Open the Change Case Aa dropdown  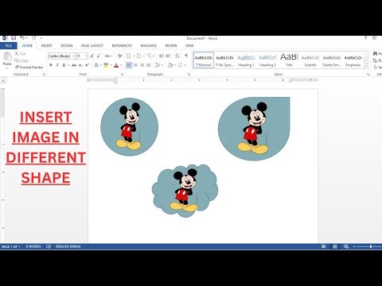tap(108, 56)
